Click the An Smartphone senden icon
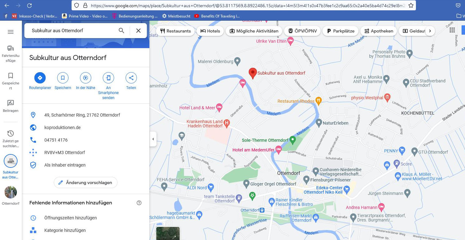This screenshot has width=465, height=240. pos(108,78)
